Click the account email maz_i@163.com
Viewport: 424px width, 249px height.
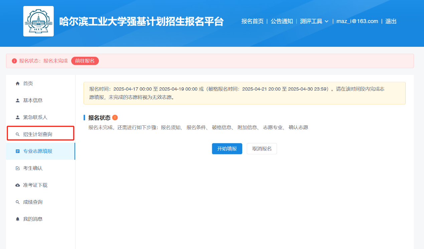tap(357, 21)
